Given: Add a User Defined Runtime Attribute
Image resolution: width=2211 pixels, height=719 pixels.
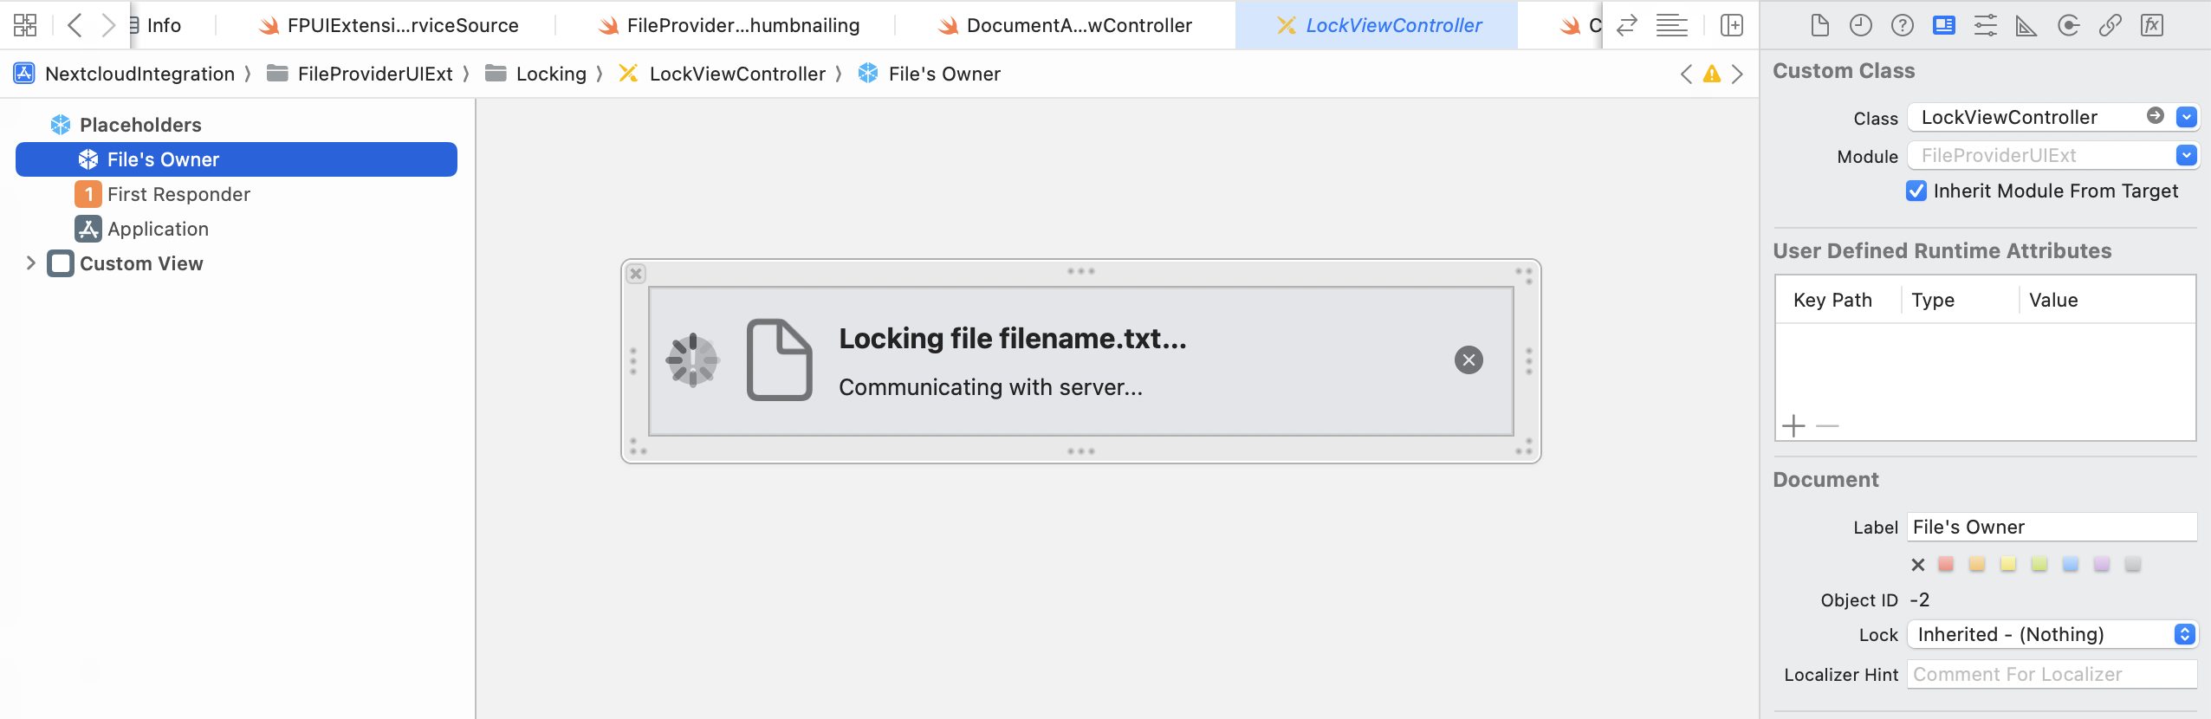Looking at the screenshot, I should 1793,425.
